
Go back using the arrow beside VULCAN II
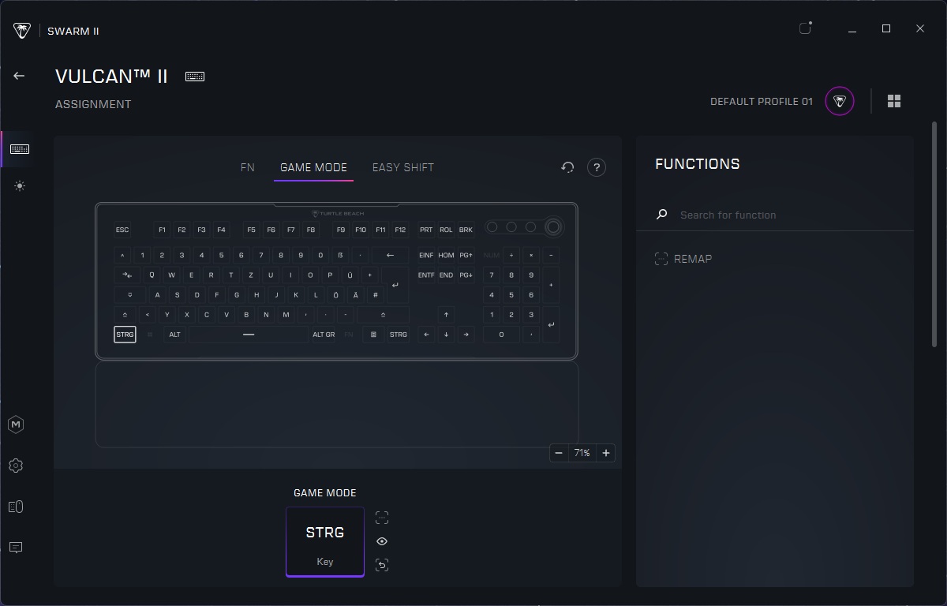[19, 76]
